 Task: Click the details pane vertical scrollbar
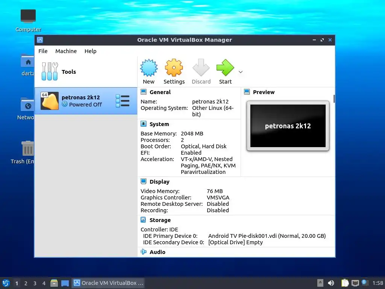pyautogui.click(x=334, y=99)
